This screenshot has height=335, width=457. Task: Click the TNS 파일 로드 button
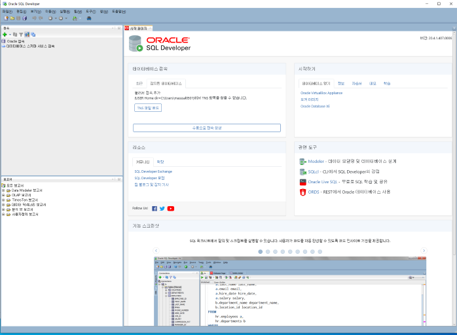(x=148, y=108)
